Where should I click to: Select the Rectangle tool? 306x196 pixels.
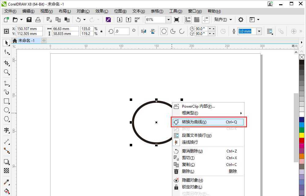point(7,101)
